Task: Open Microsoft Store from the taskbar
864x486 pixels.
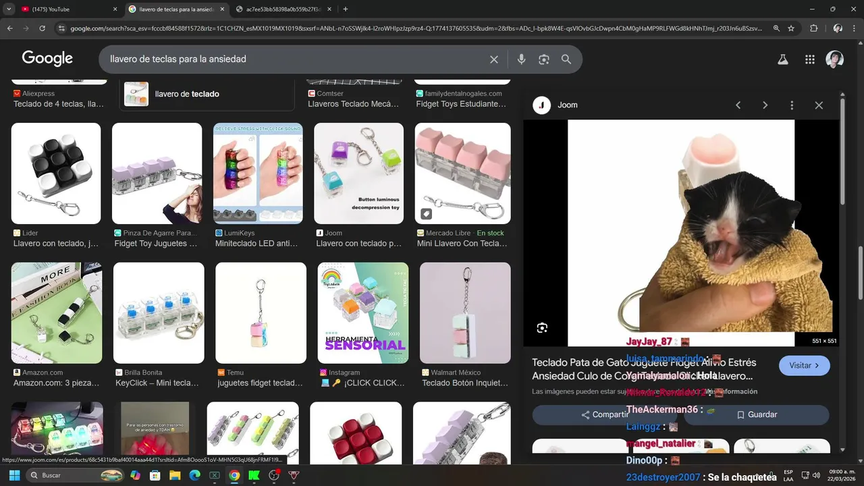Action: click(155, 475)
